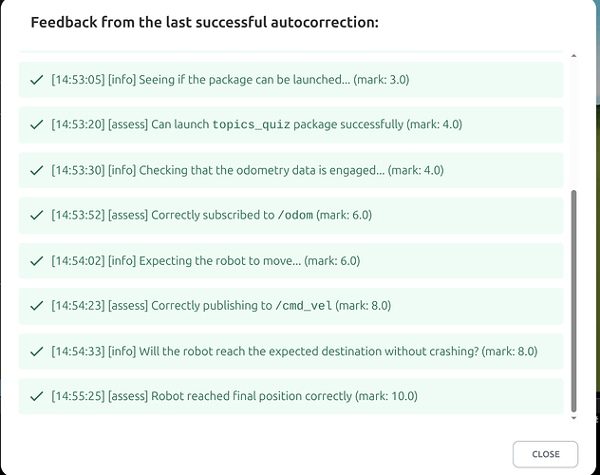
Task: Click the scrollbar up arrow
Action: pos(573,56)
